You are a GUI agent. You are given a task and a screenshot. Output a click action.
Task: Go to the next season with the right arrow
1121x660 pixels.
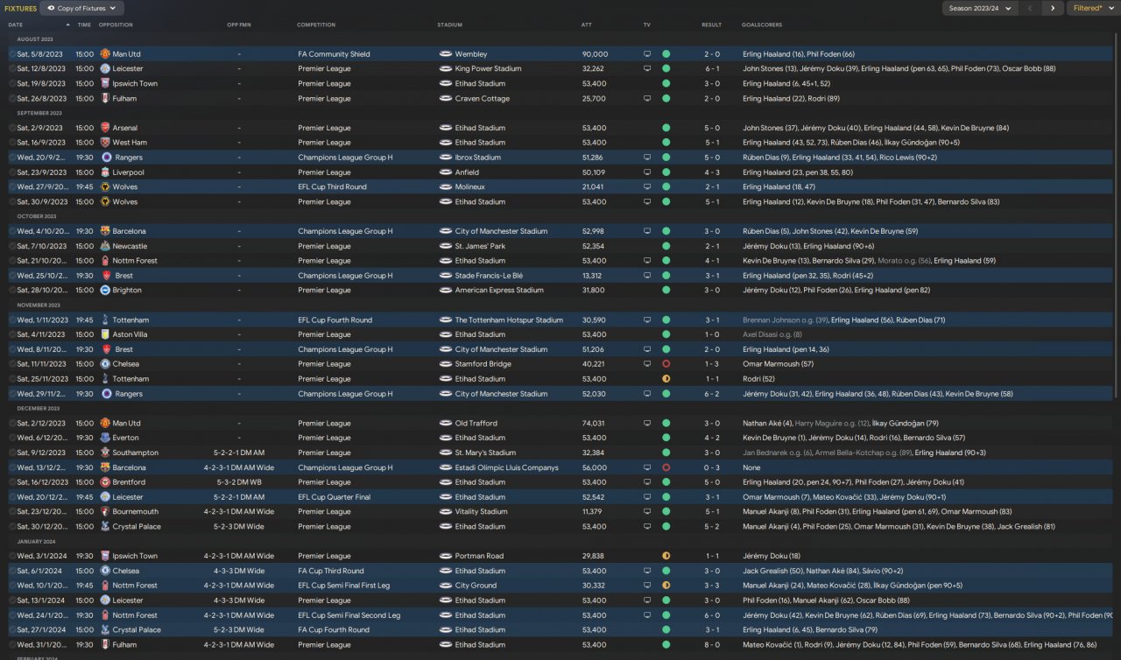[x=1053, y=8]
